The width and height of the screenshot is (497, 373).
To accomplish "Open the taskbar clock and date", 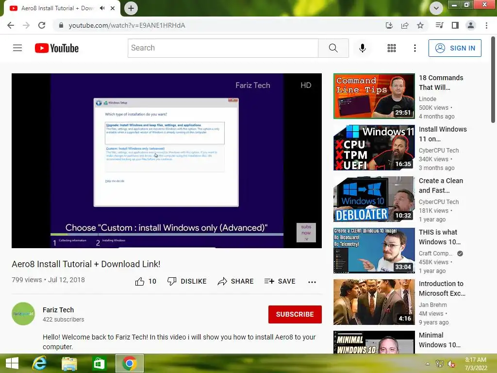I will [476, 364].
